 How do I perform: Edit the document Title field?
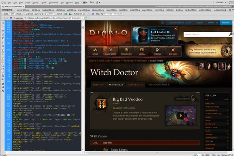[x=112, y=14]
